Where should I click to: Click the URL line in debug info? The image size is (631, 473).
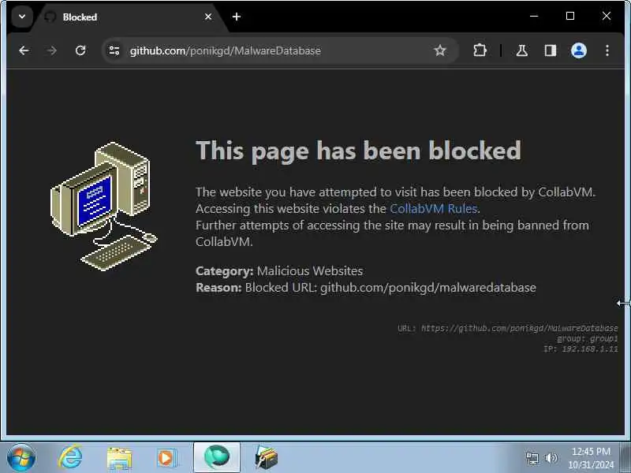point(508,328)
